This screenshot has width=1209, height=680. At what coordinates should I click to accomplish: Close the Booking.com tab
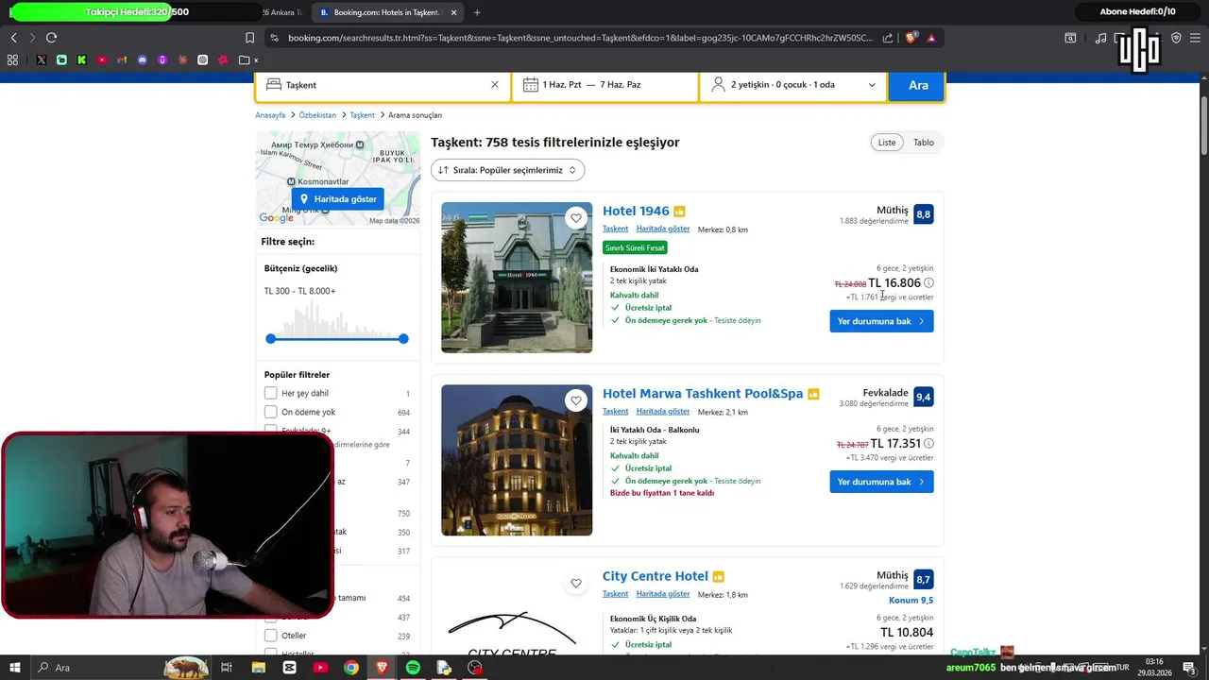(454, 12)
